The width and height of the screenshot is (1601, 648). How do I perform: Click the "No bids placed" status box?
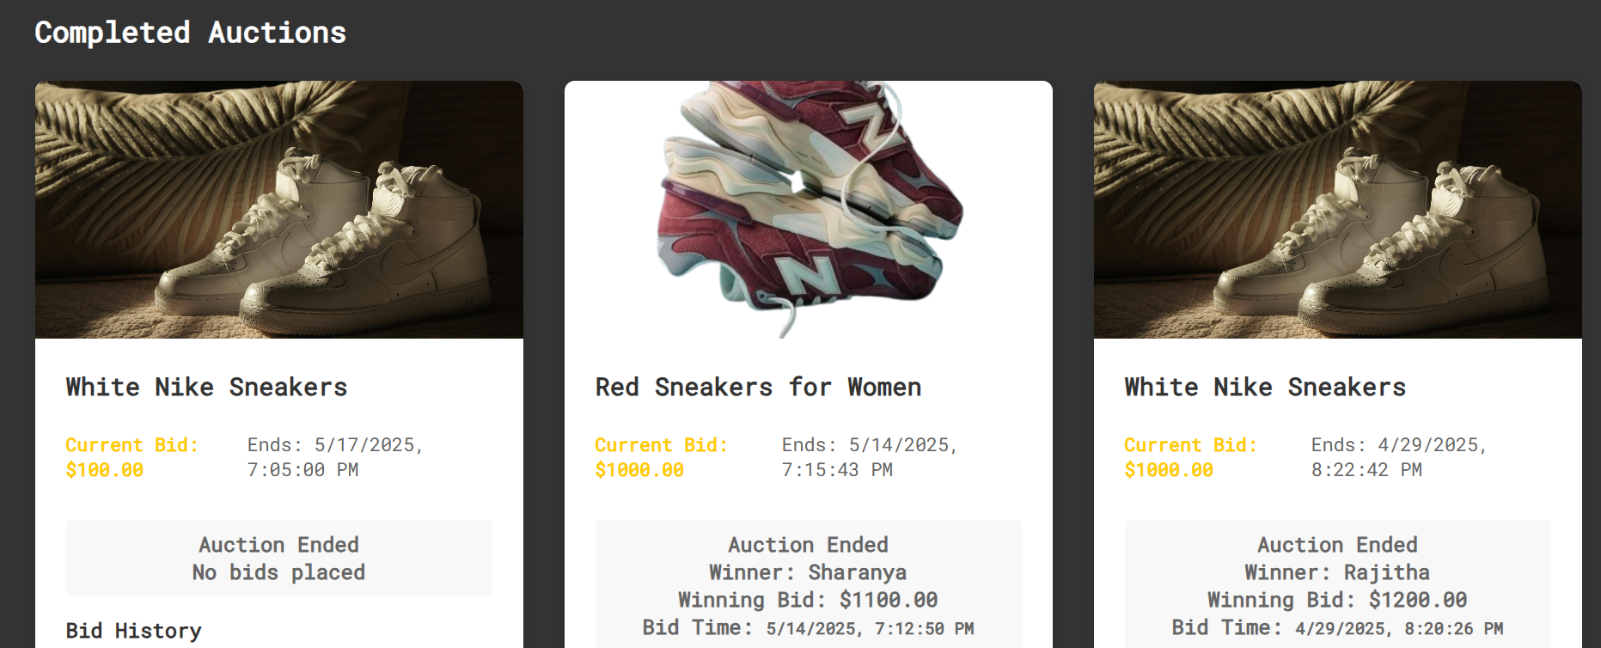(x=278, y=559)
